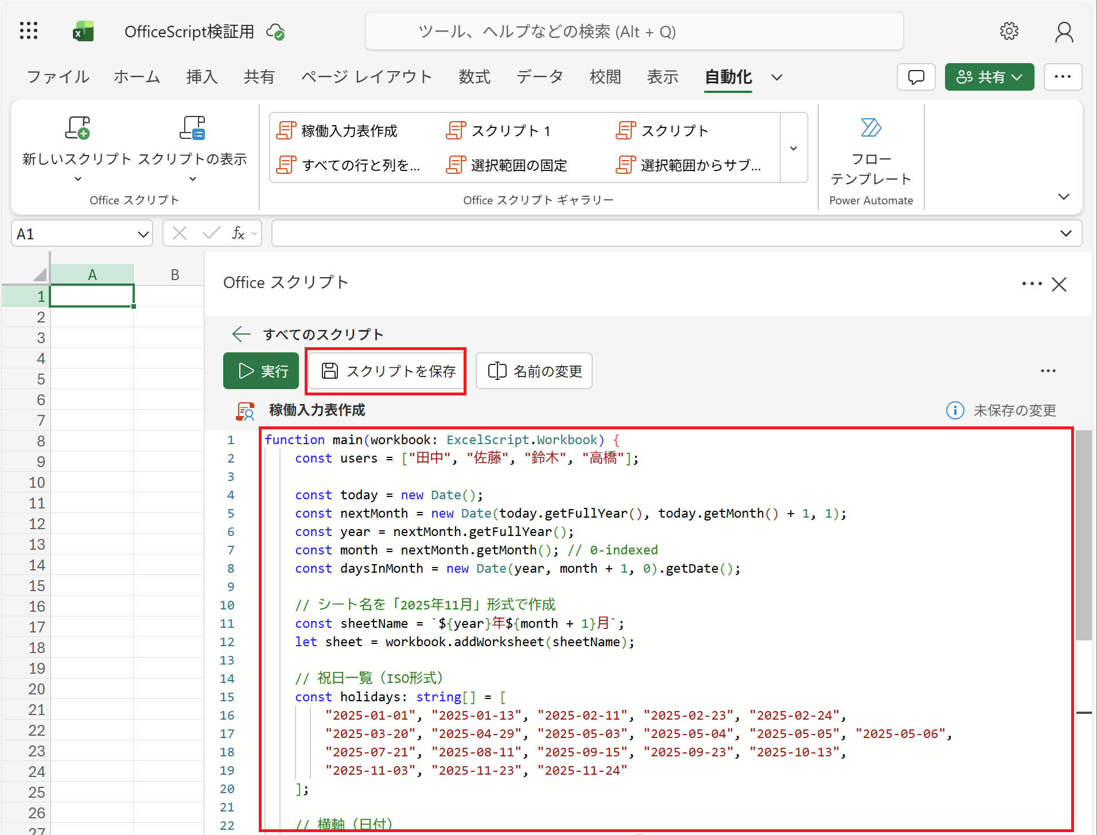Open the app launcher grid

[x=28, y=31]
